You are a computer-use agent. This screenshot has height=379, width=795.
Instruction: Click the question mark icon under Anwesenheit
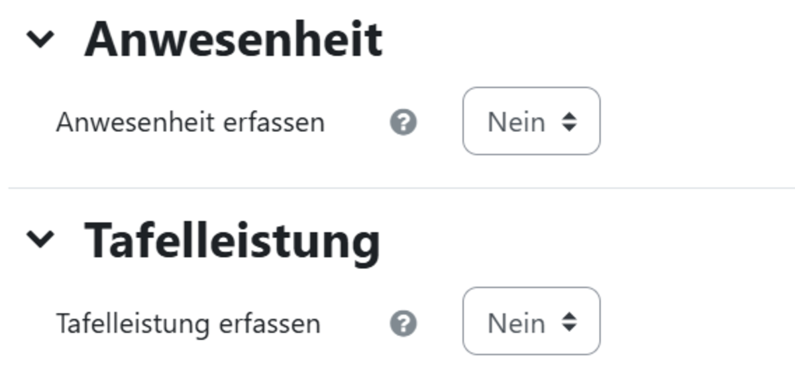click(403, 123)
